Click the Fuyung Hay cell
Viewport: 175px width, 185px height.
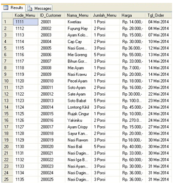coord(78,29)
